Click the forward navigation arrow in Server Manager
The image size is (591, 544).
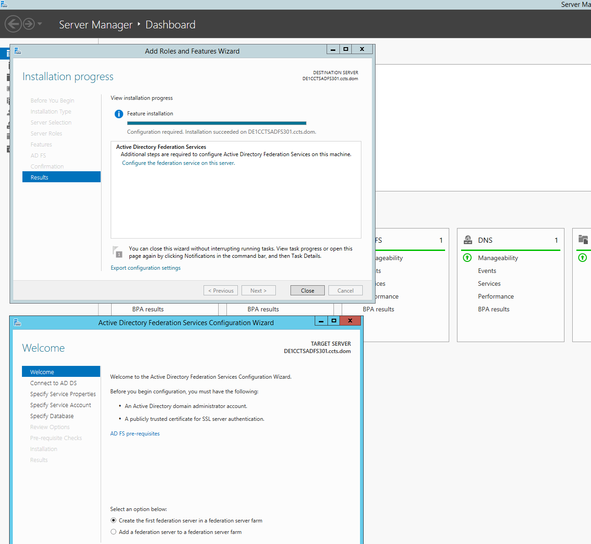[x=29, y=24]
